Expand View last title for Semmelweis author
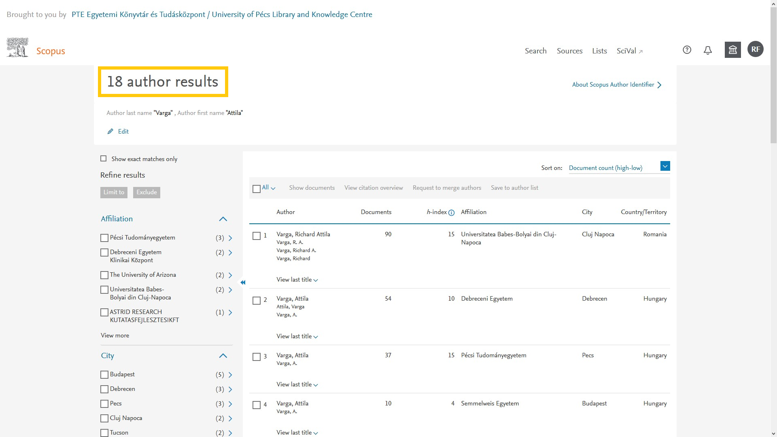This screenshot has height=437, width=777. tap(297, 433)
